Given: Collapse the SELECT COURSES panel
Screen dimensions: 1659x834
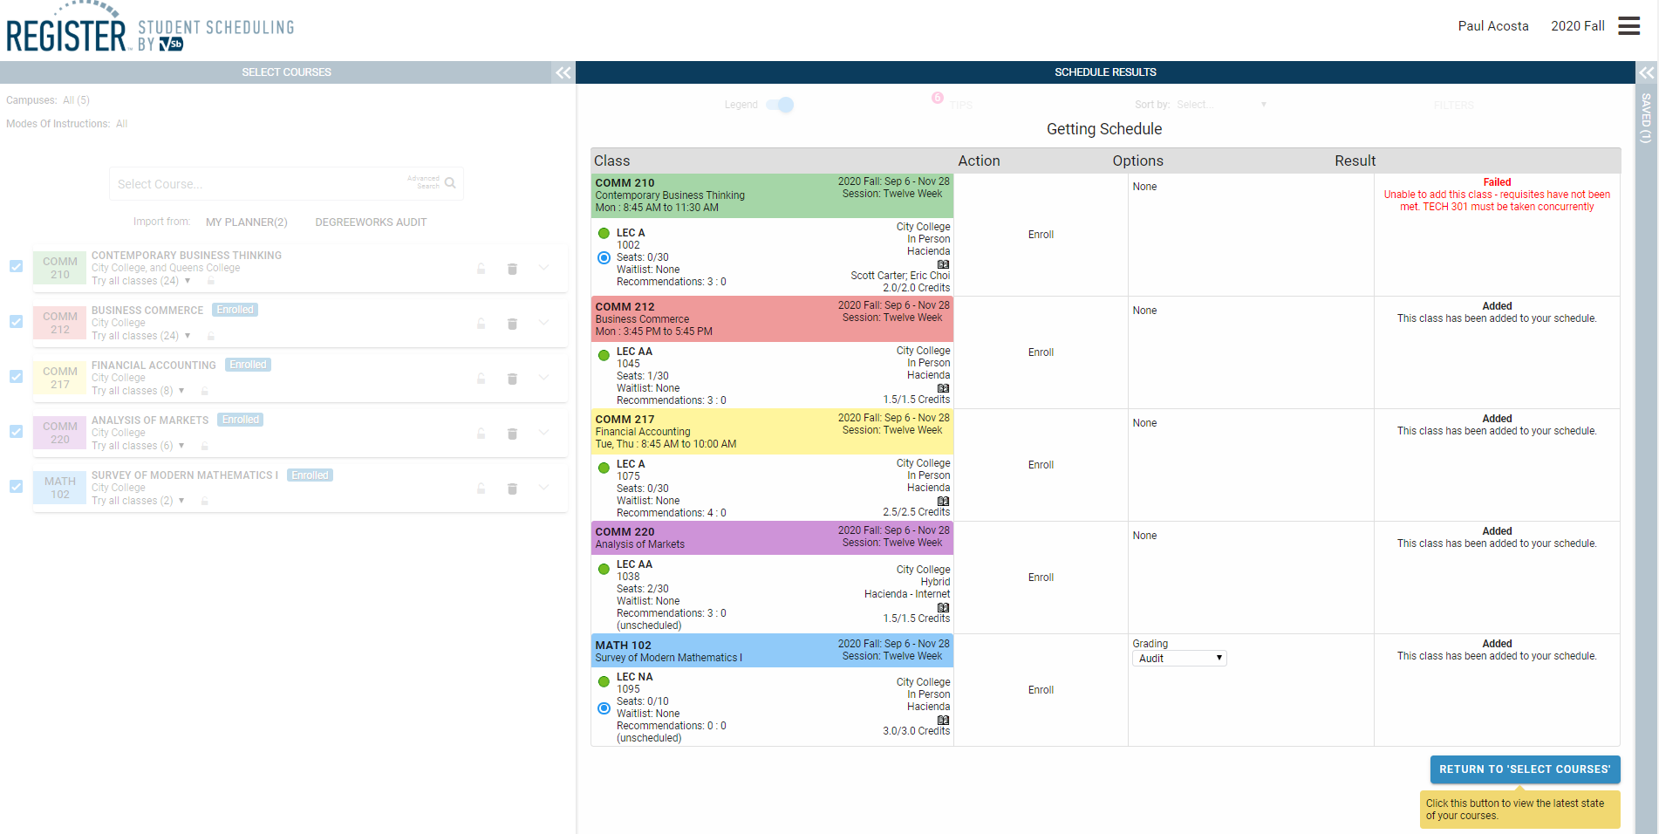Looking at the screenshot, I should [563, 73].
